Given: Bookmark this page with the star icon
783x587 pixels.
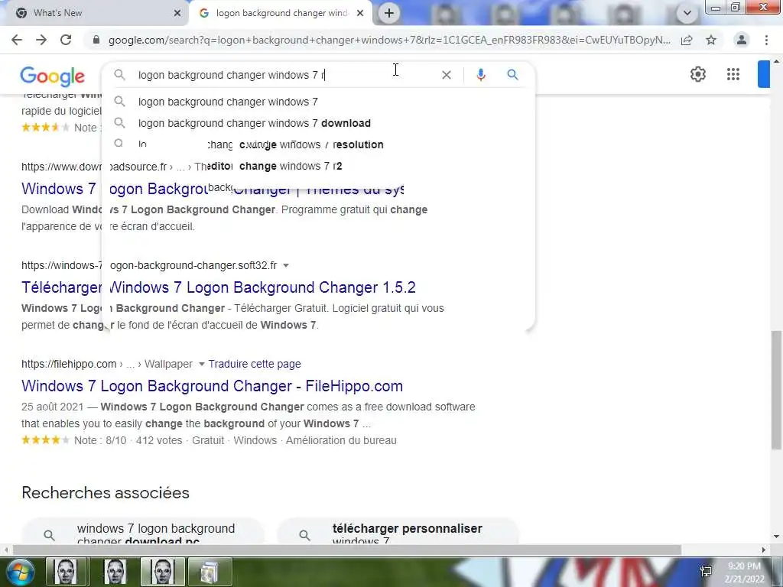Looking at the screenshot, I should point(711,40).
